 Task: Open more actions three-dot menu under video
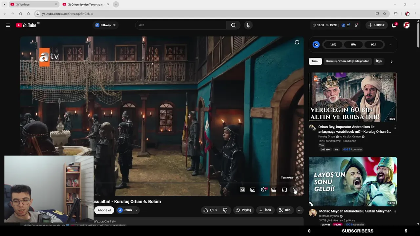300,210
